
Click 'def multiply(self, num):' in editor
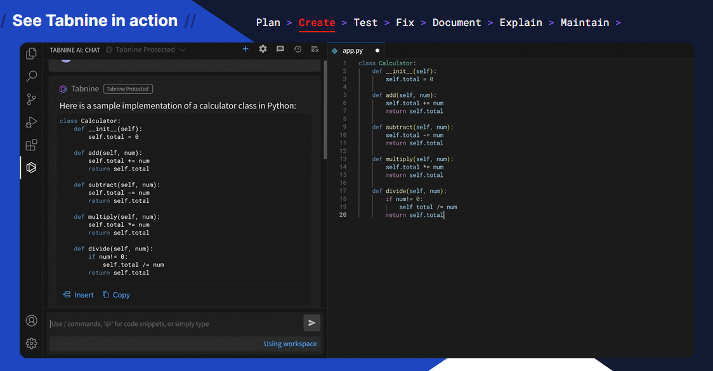pyautogui.click(x=412, y=159)
